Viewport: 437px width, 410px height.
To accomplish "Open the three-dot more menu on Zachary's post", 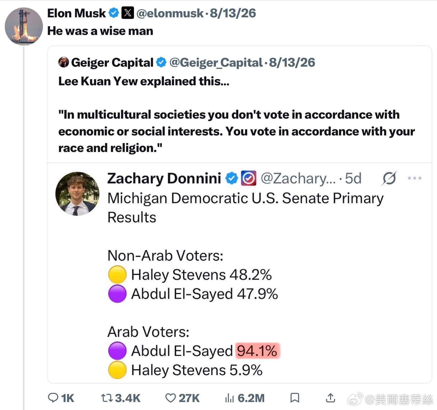I will click(x=415, y=178).
